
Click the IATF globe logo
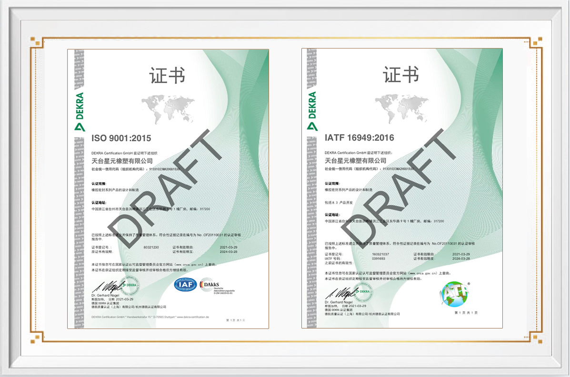454,294
